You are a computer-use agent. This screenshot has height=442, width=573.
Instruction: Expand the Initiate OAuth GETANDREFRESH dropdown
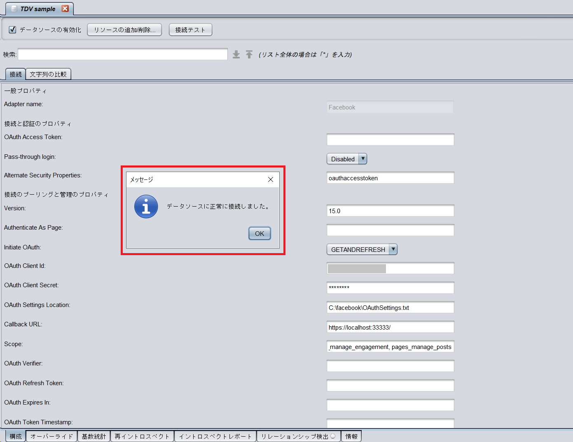pos(362,249)
